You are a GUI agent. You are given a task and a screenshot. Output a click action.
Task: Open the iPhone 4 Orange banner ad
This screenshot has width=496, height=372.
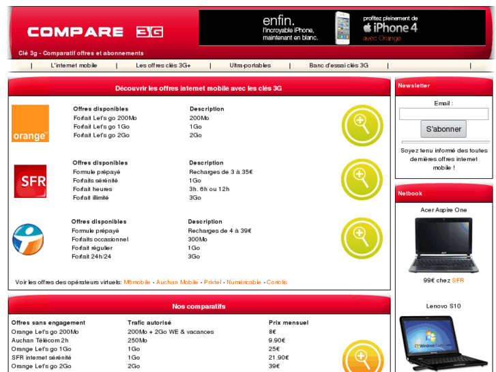pyautogui.click(x=342, y=27)
